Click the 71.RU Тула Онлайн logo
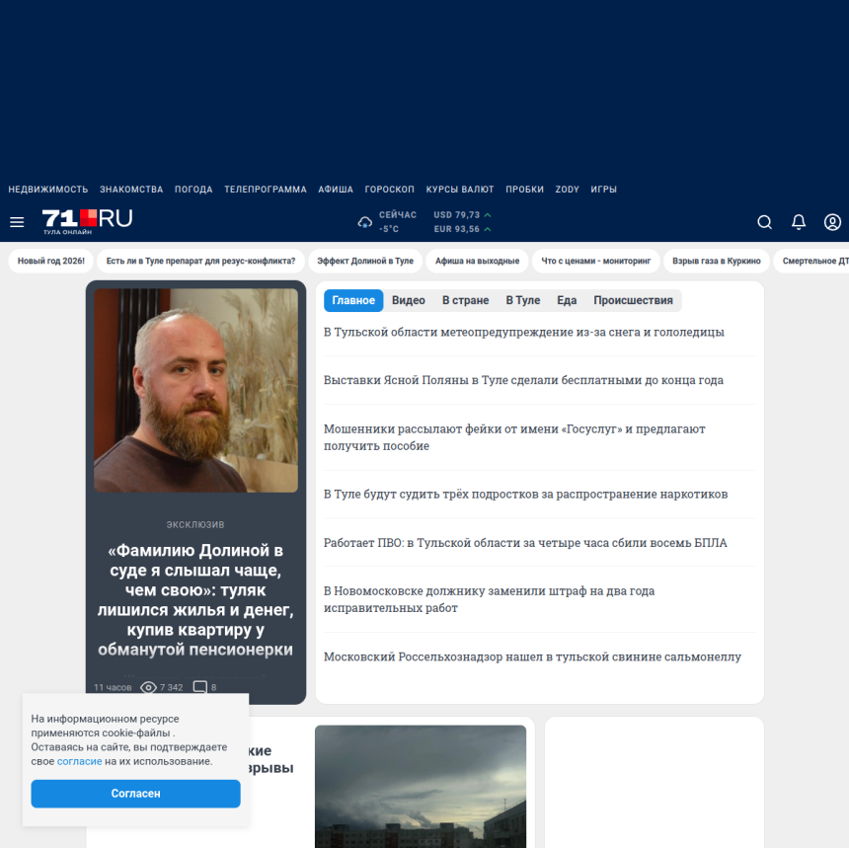 tap(87, 221)
